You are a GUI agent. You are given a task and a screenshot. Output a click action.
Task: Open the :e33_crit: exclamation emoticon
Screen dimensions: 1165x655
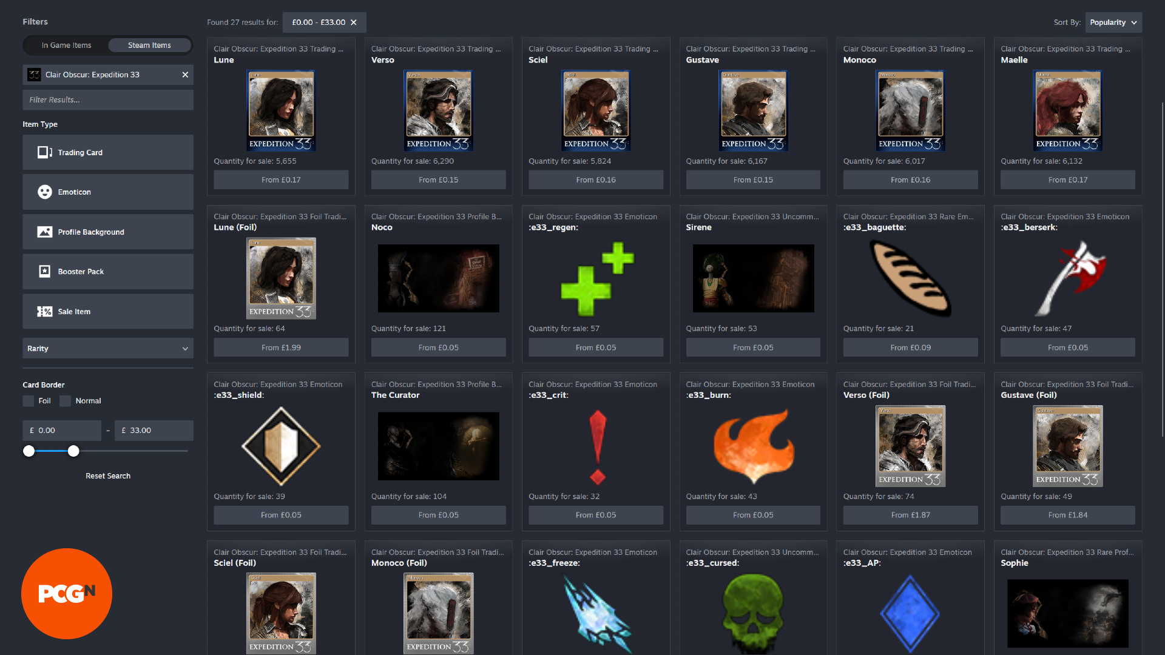[x=597, y=446]
